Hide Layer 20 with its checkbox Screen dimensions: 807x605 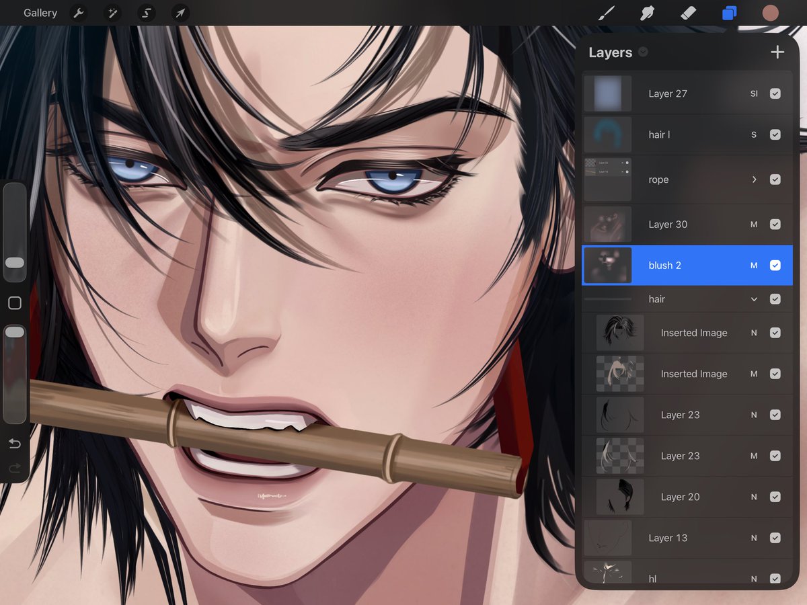[x=775, y=497]
